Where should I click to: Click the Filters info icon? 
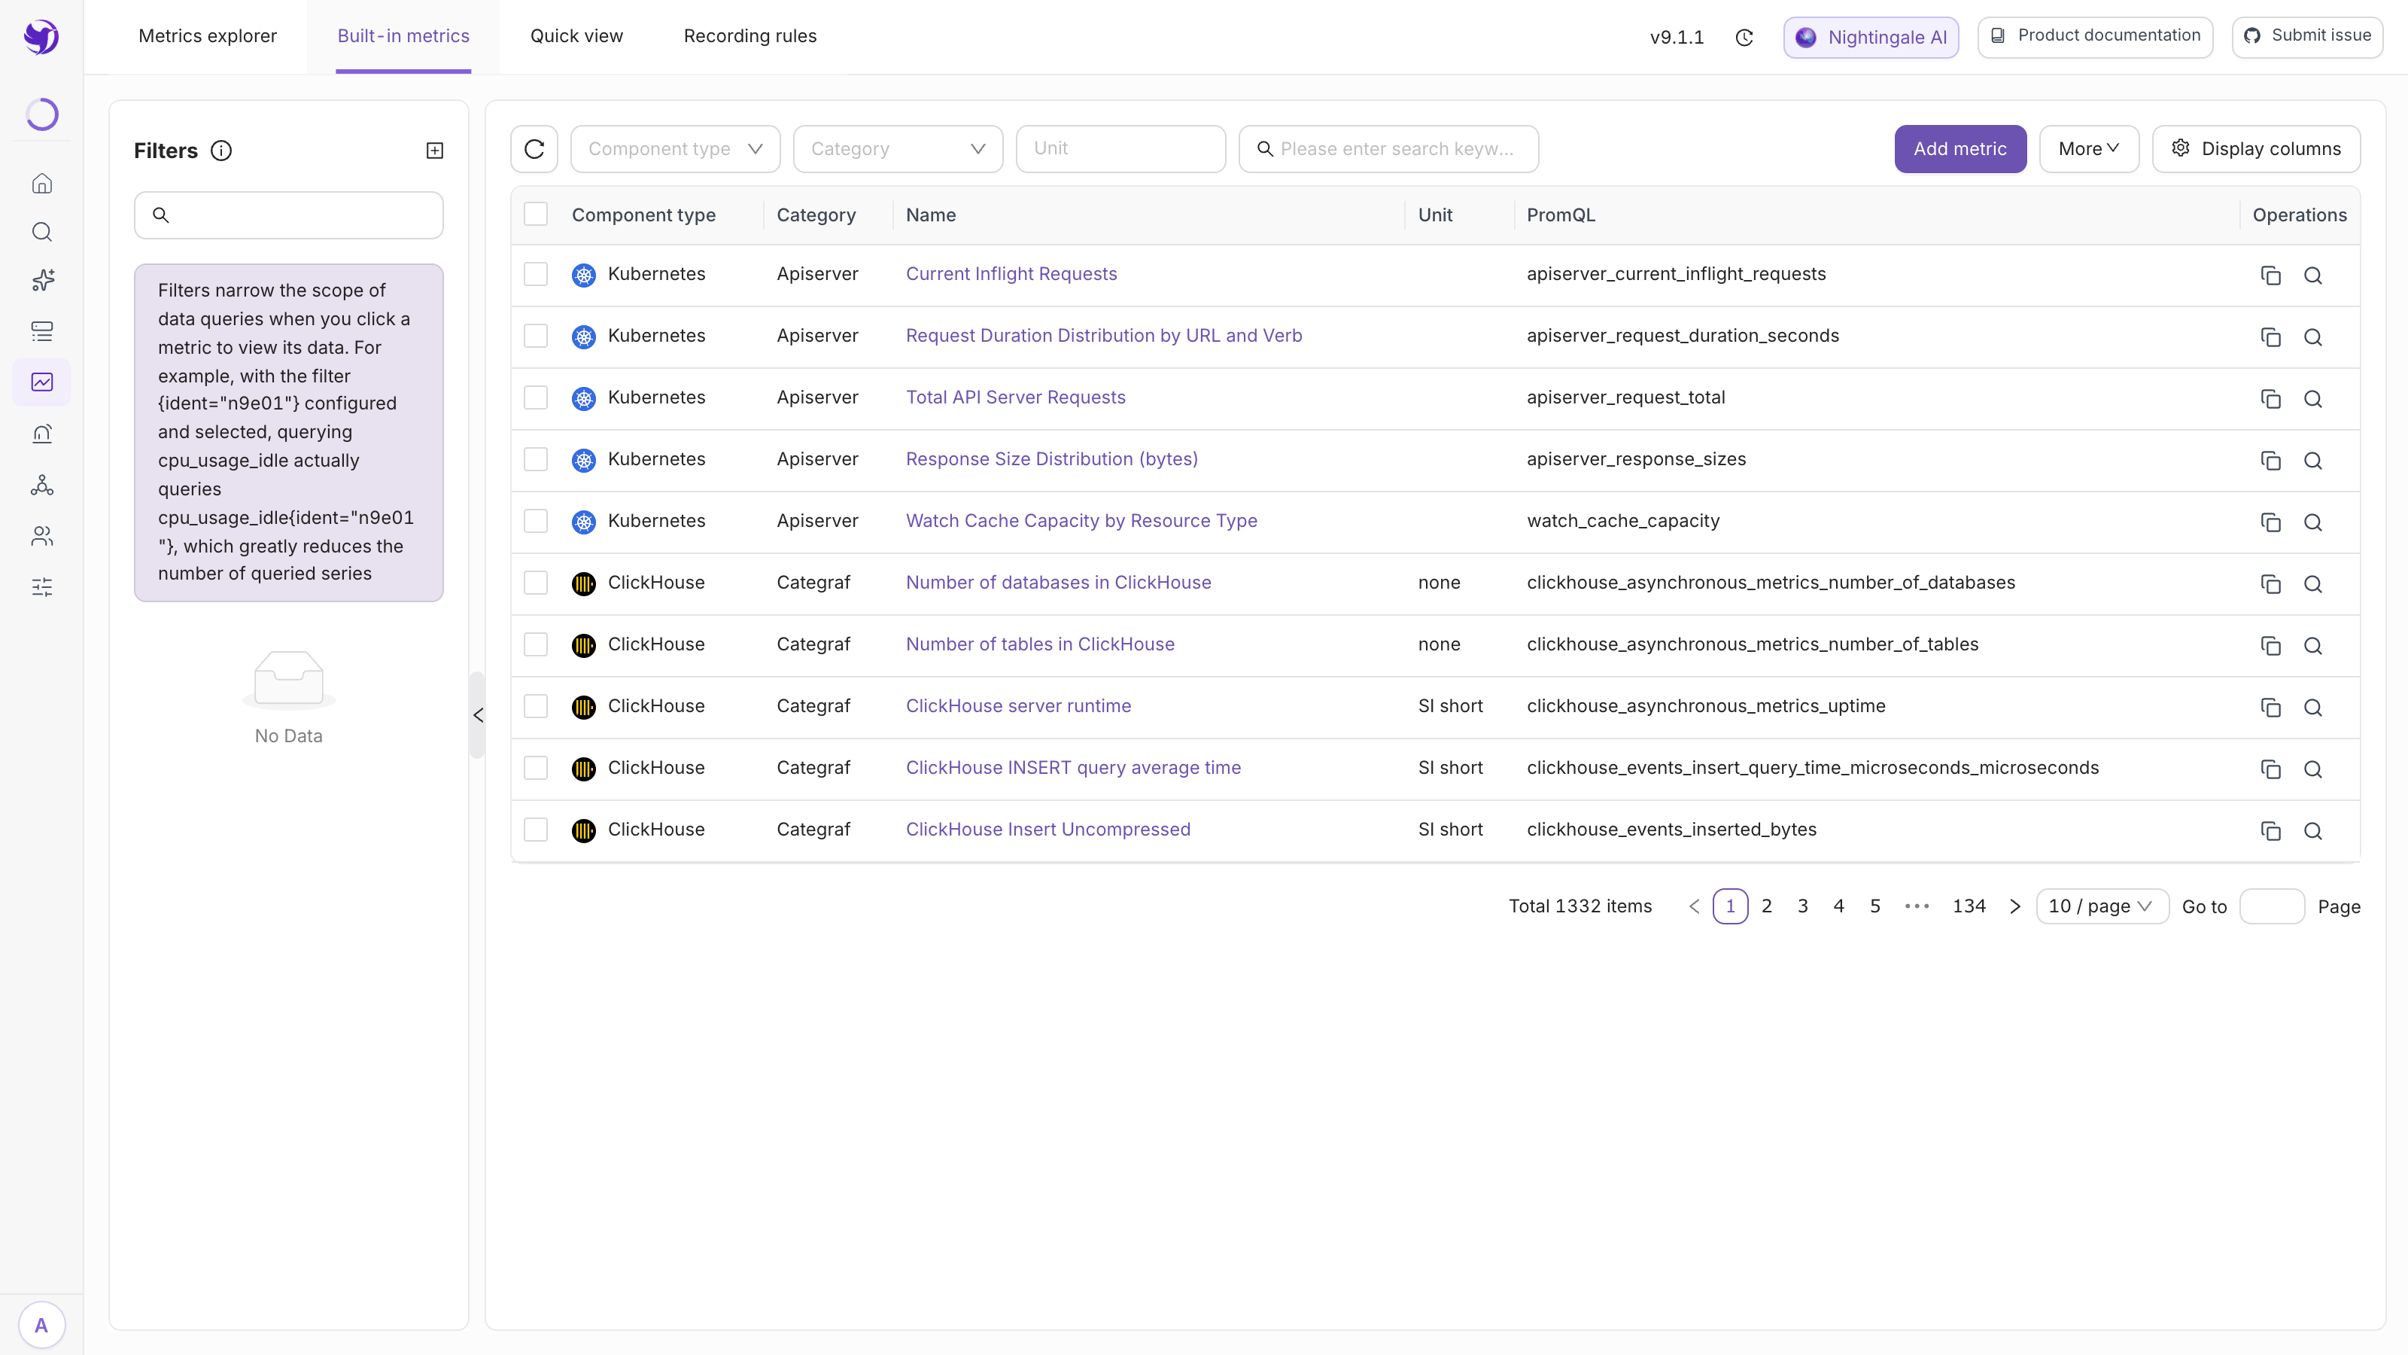pos(221,151)
